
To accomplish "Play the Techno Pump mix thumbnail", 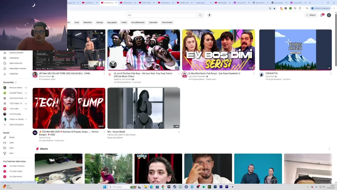I will (69, 108).
